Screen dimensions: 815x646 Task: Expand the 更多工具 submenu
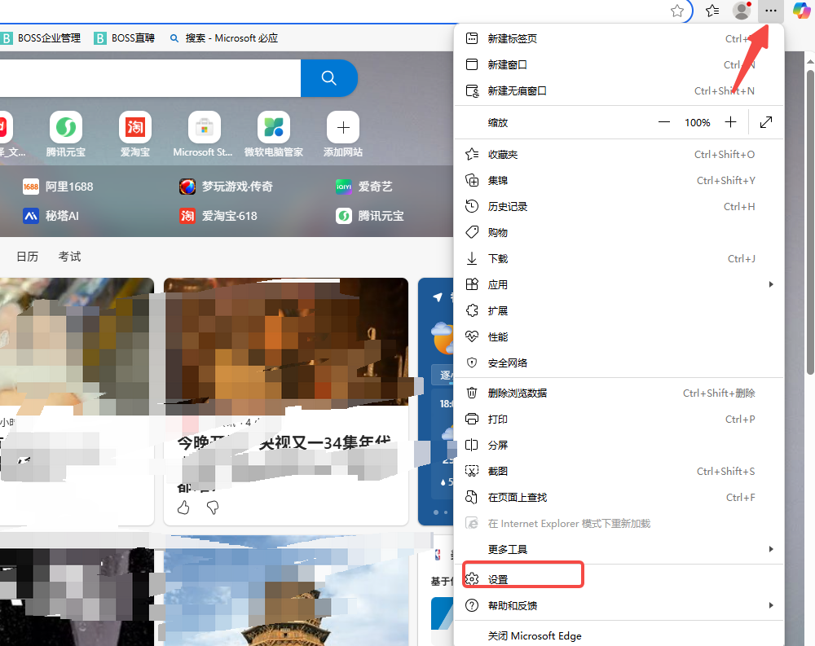770,549
